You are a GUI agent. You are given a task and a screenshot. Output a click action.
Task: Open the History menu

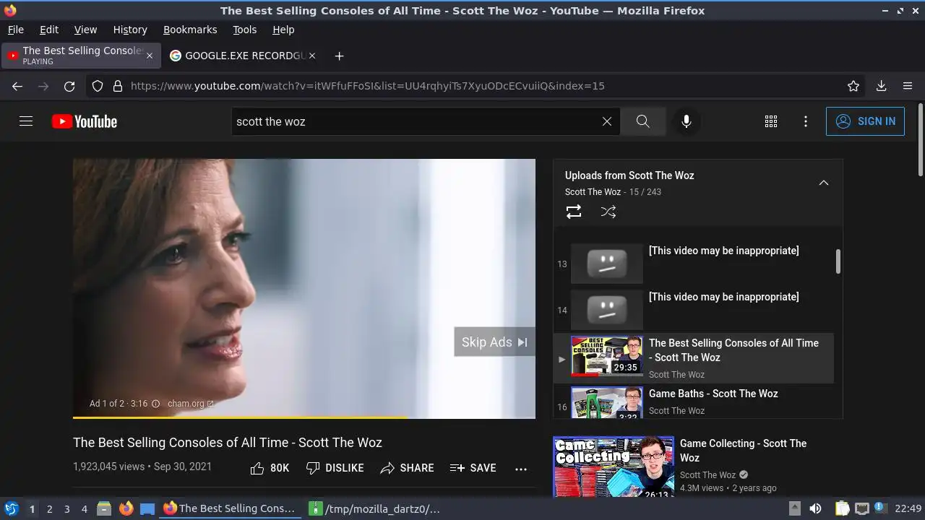click(x=130, y=30)
